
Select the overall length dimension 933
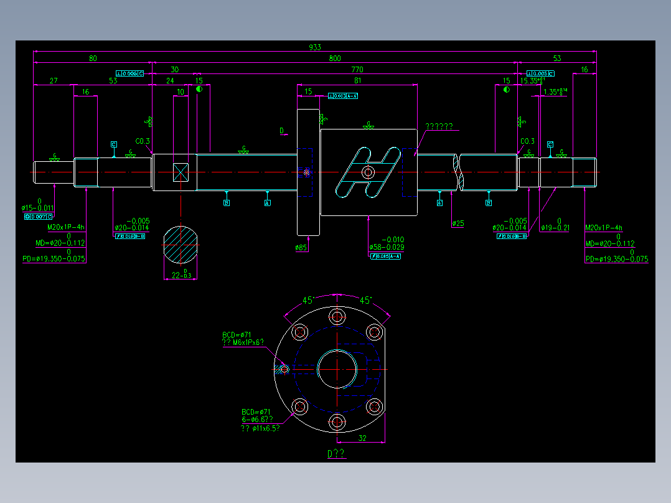[x=316, y=45]
